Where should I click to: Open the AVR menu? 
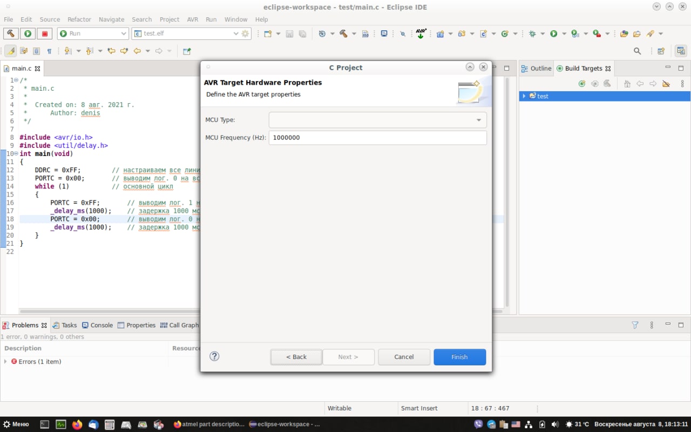193,19
